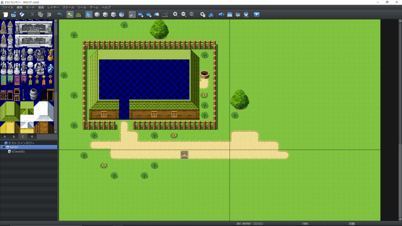Click tileset palette scrollbar up arrow
Image resolution: width=402 pixels, height=226 pixels.
56,21
